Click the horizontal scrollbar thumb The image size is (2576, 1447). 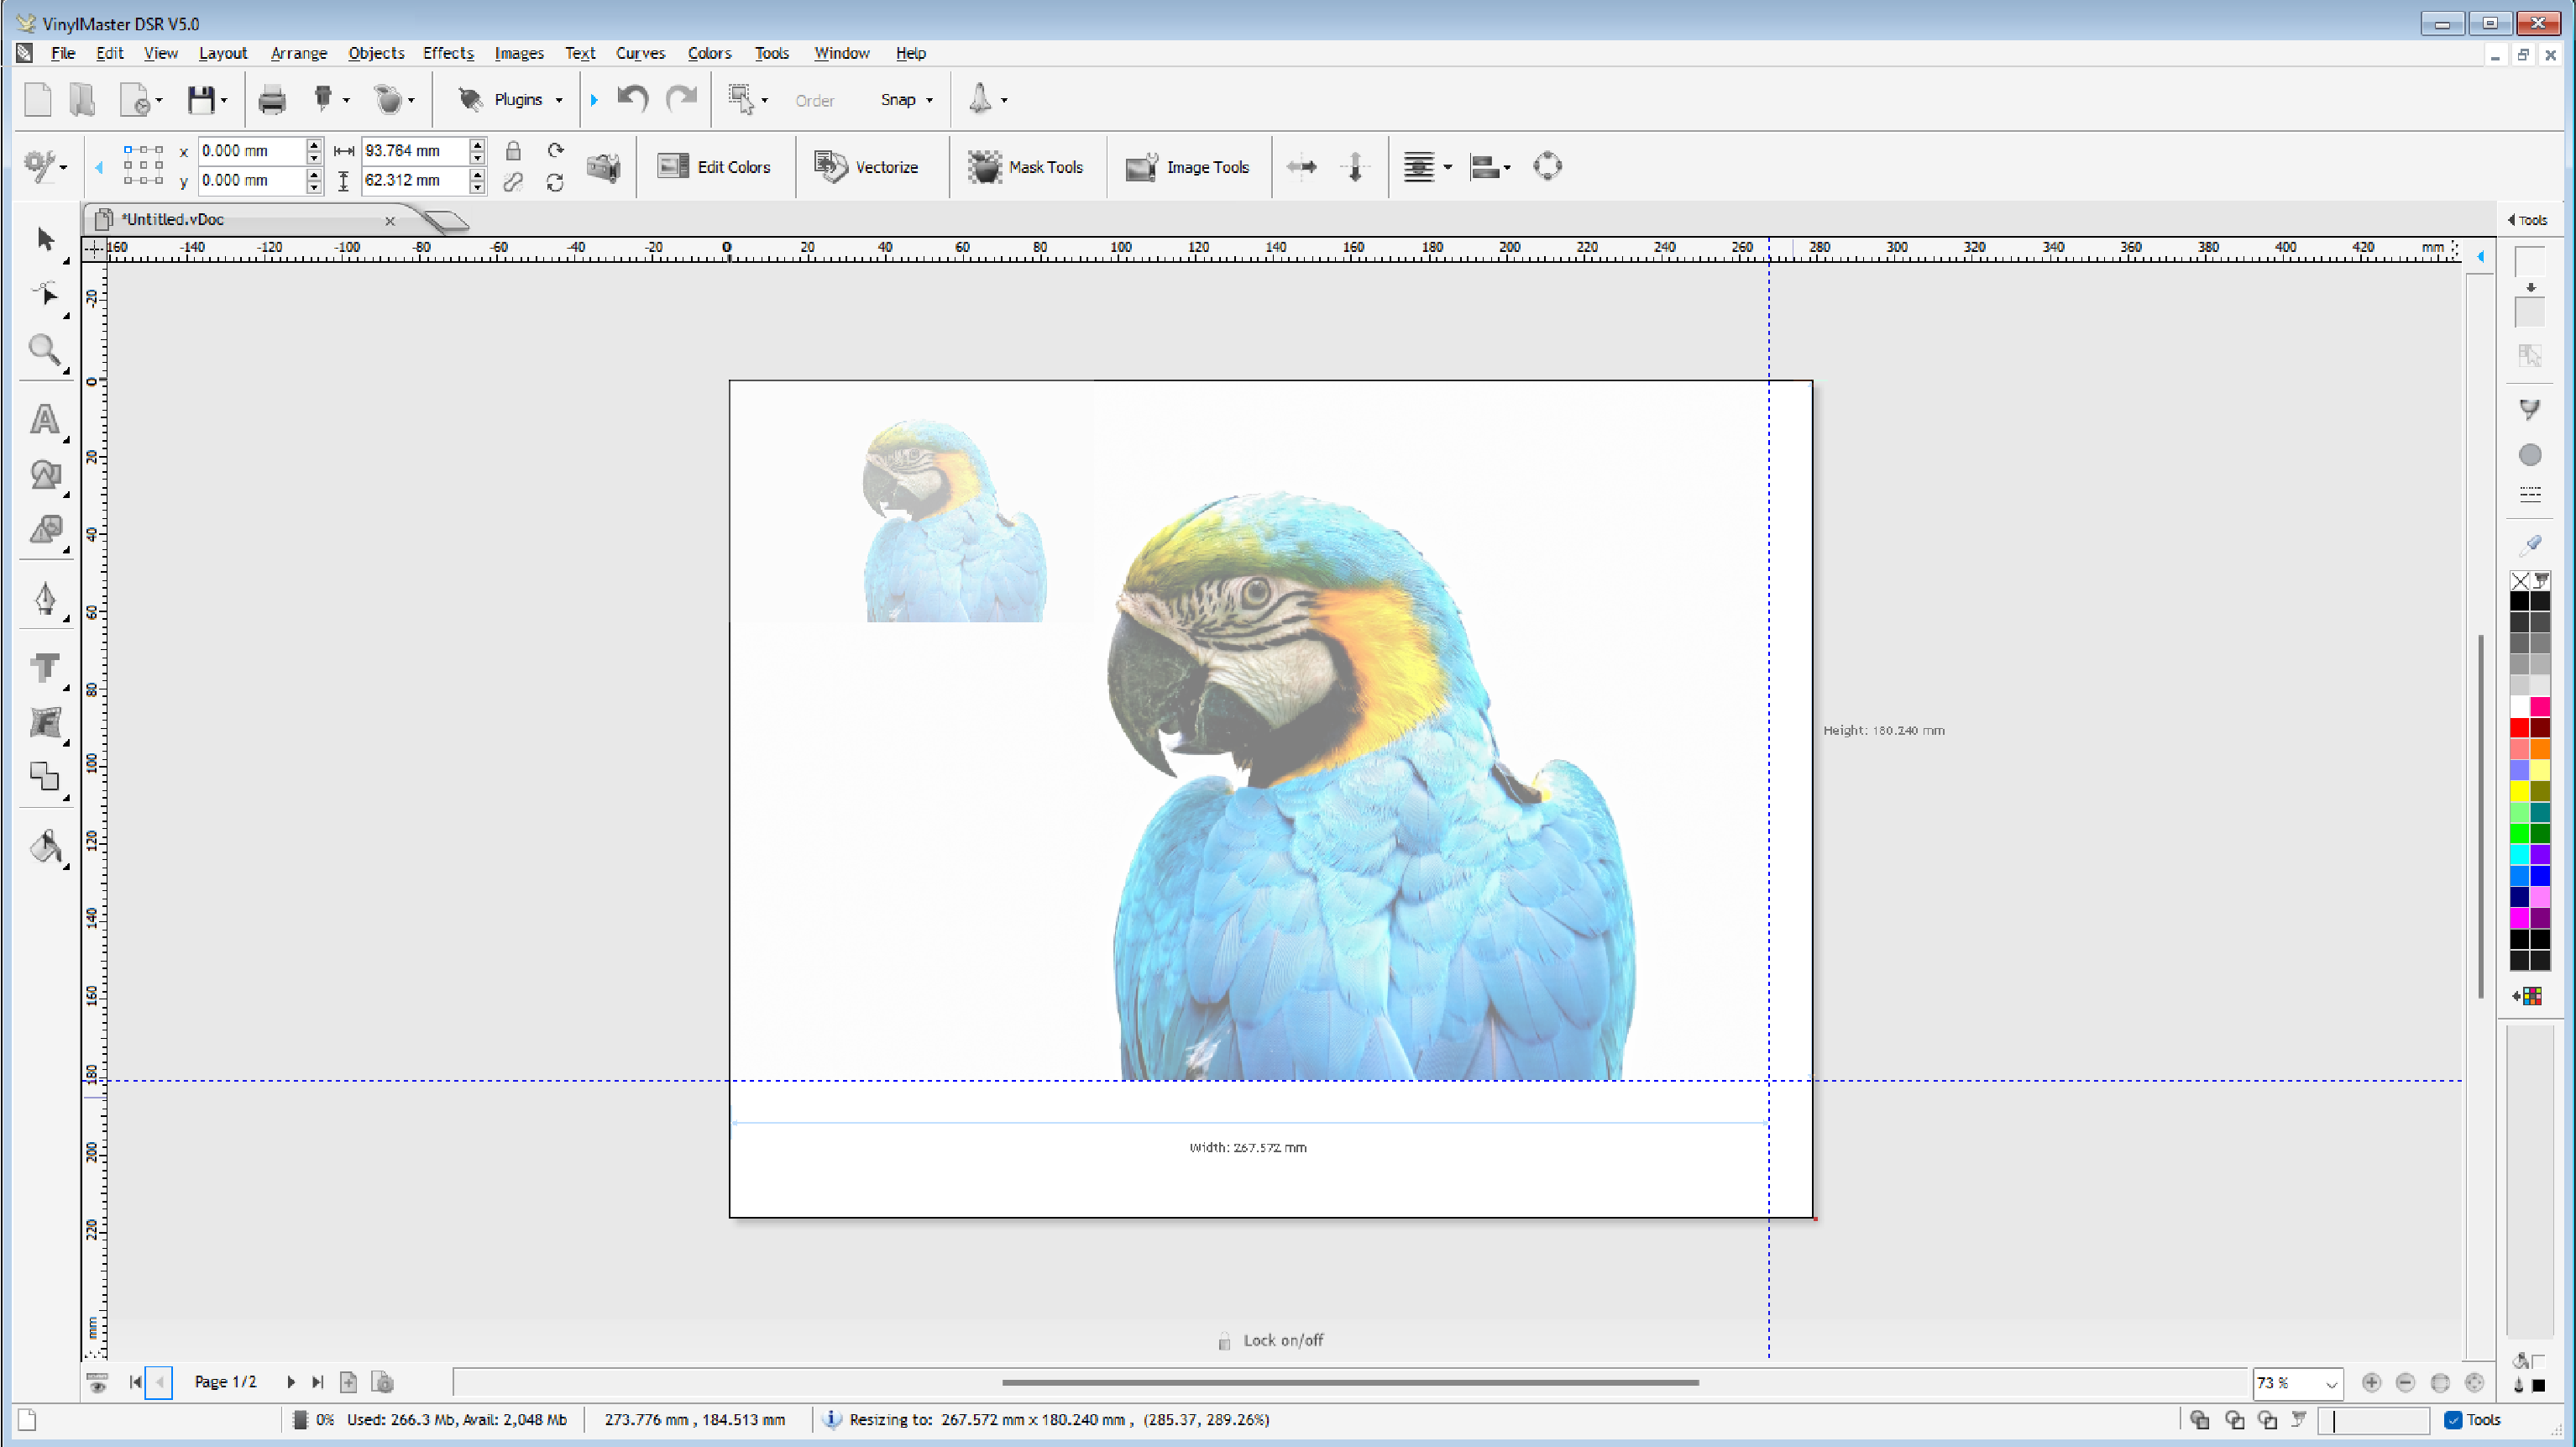[1350, 1383]
